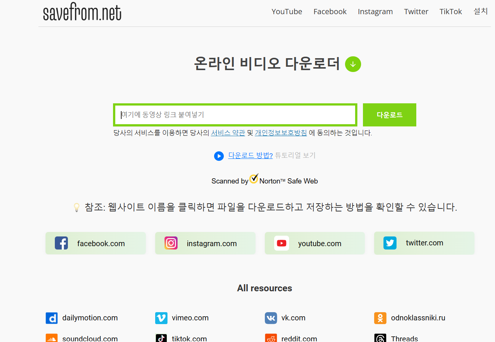Select the VK icon near vk.com
The image size is (495, 342).
pyautogui.click(x=271, y=318)
